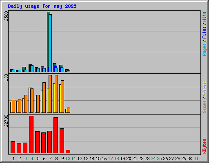Click green weekend day label 24

153,159
